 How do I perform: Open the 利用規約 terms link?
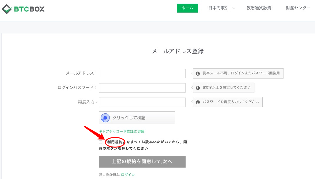(x=115, y=142)
